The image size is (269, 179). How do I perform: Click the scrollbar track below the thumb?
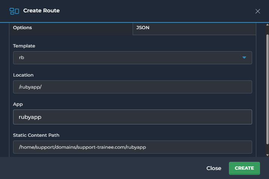[267, 149]
